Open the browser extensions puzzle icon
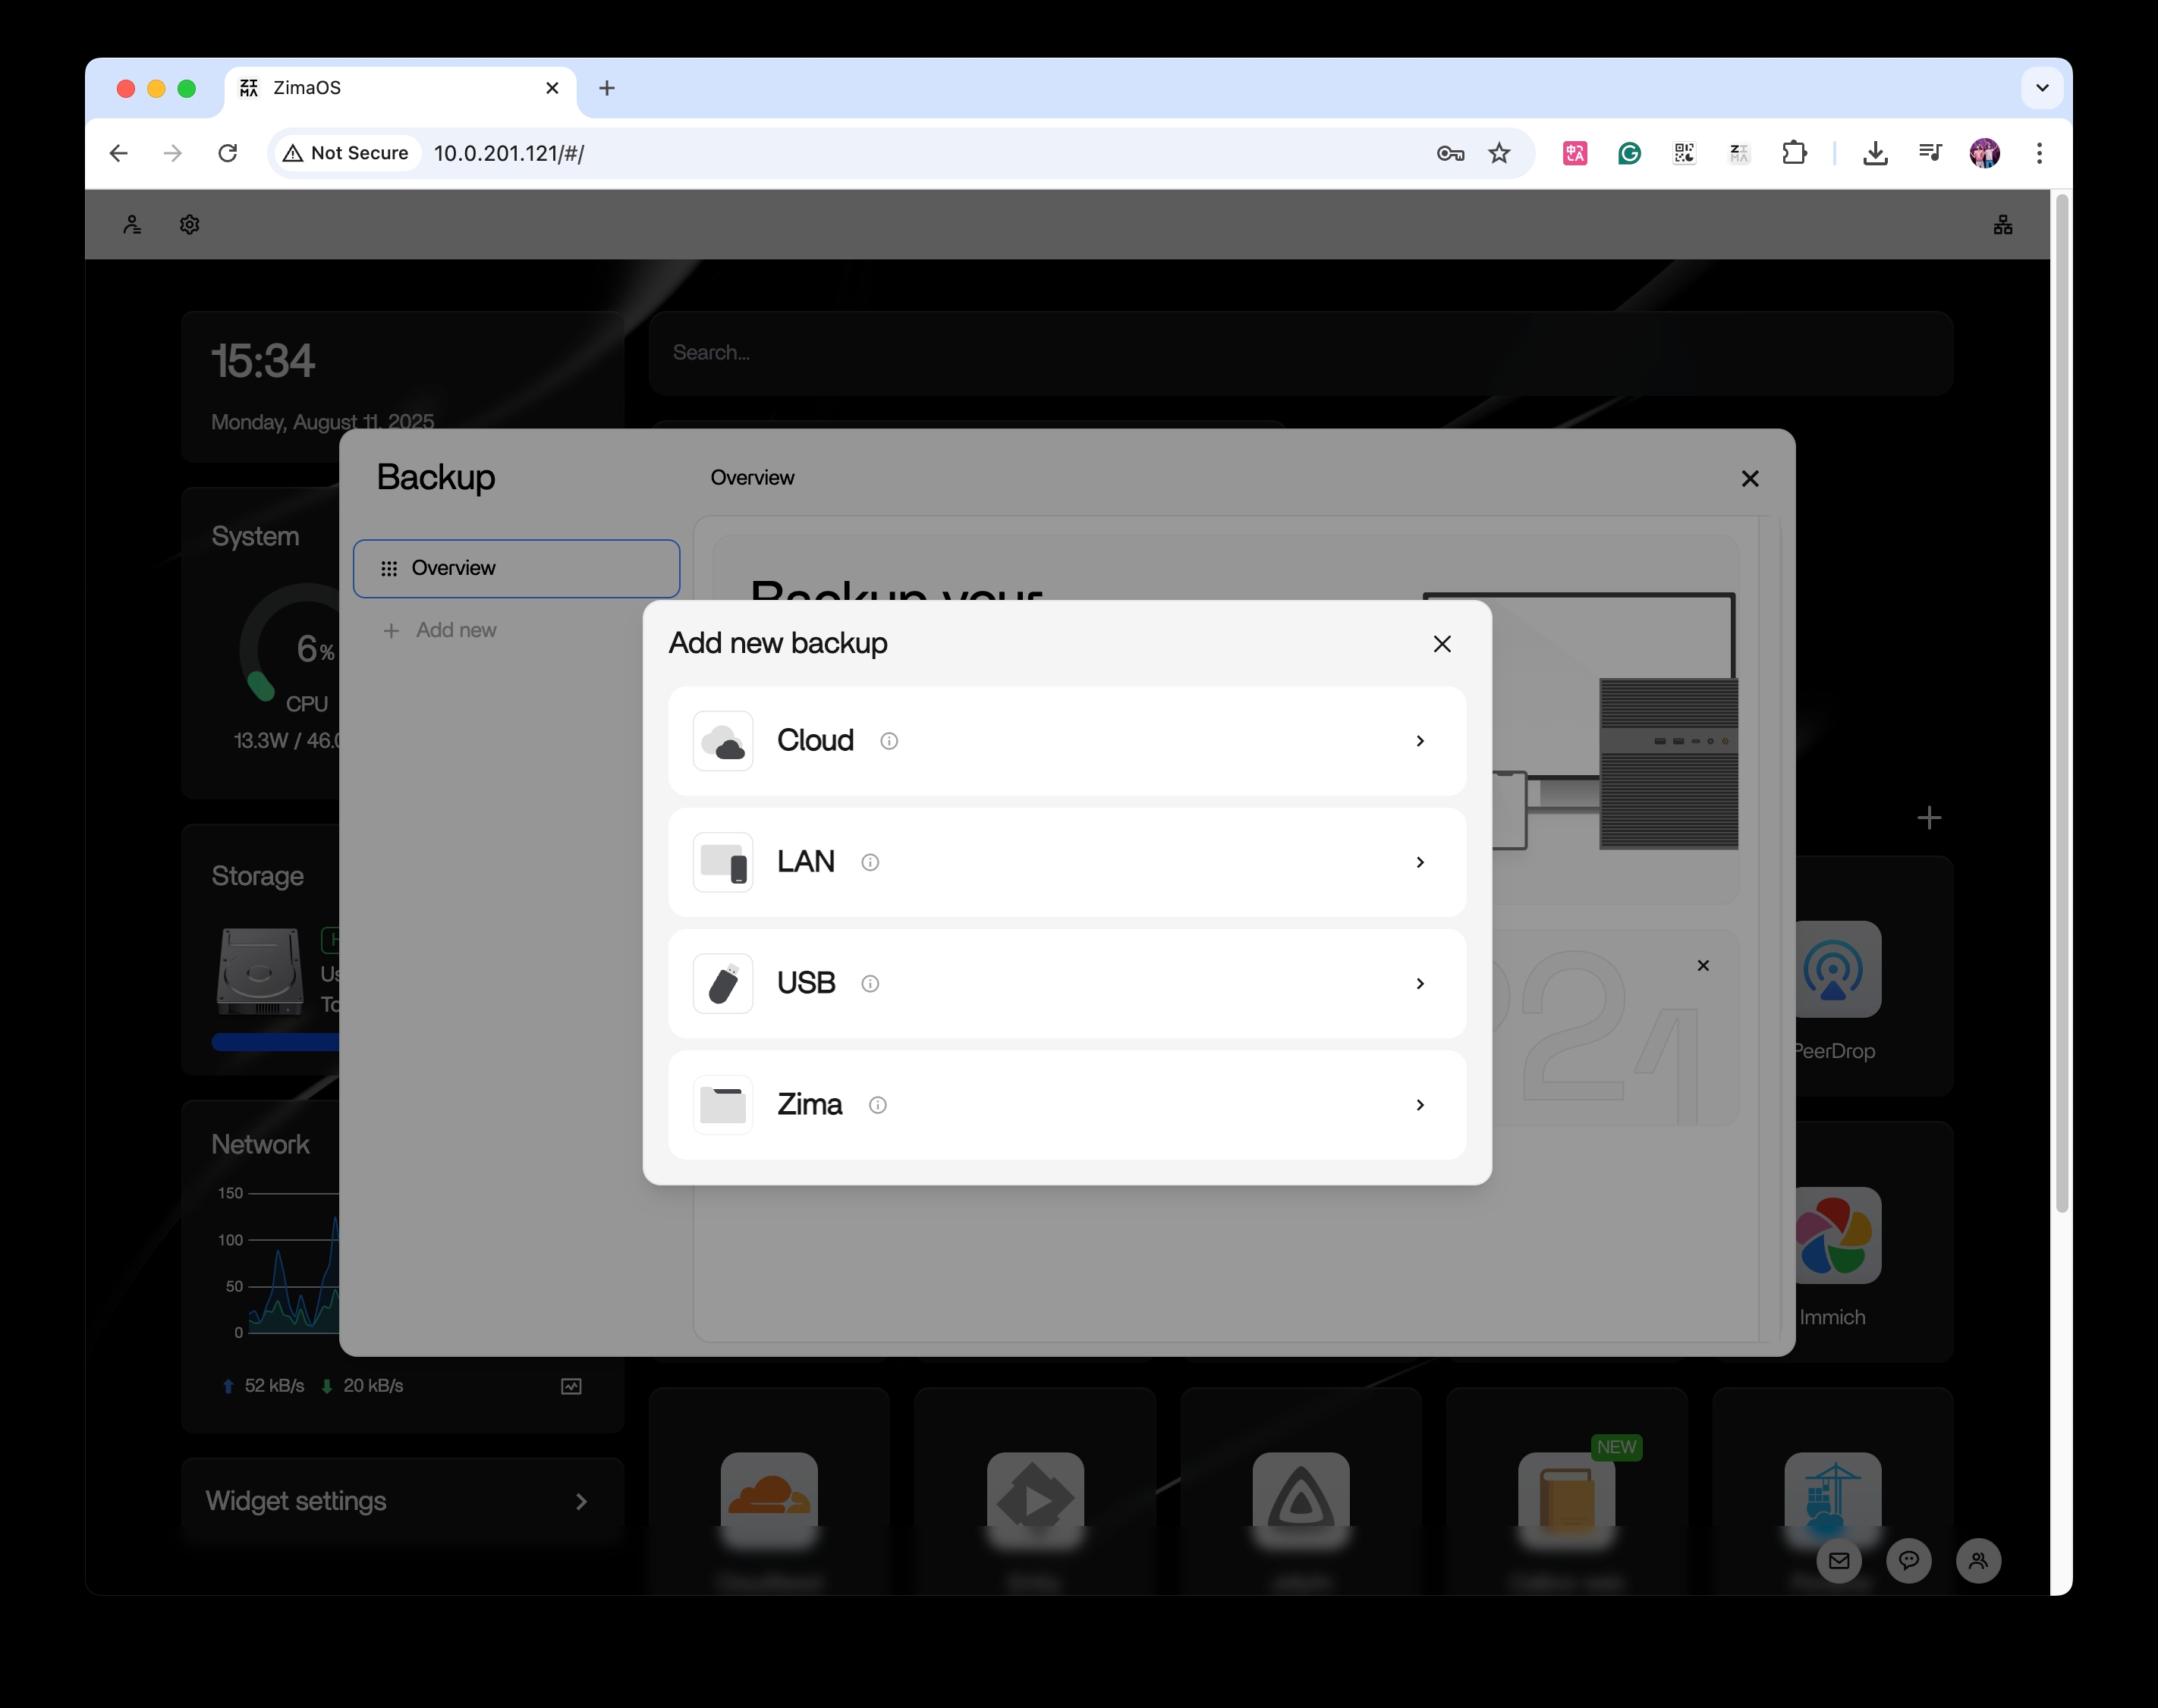This screenshot has width=2158, height=1708. (1795, 153)
